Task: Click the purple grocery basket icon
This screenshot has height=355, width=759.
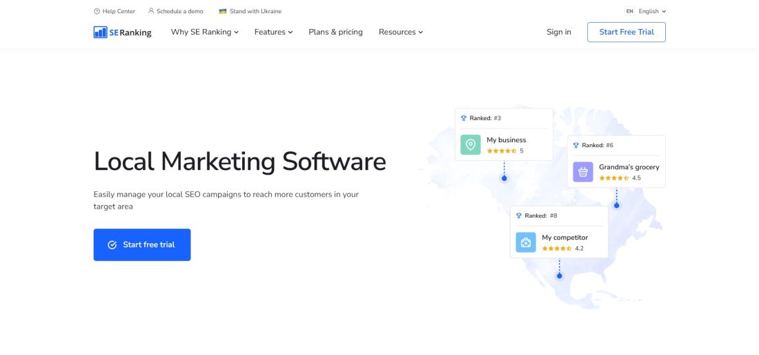Action: pyautogui.click(x=583, y=172)
